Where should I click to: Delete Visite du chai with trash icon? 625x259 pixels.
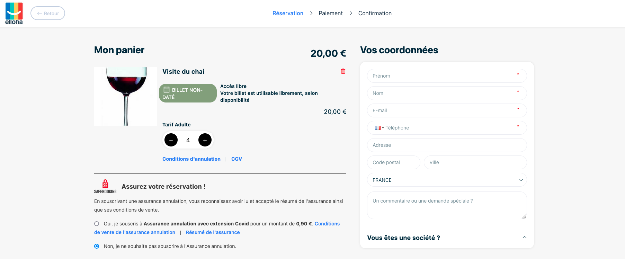click(343, 71)
